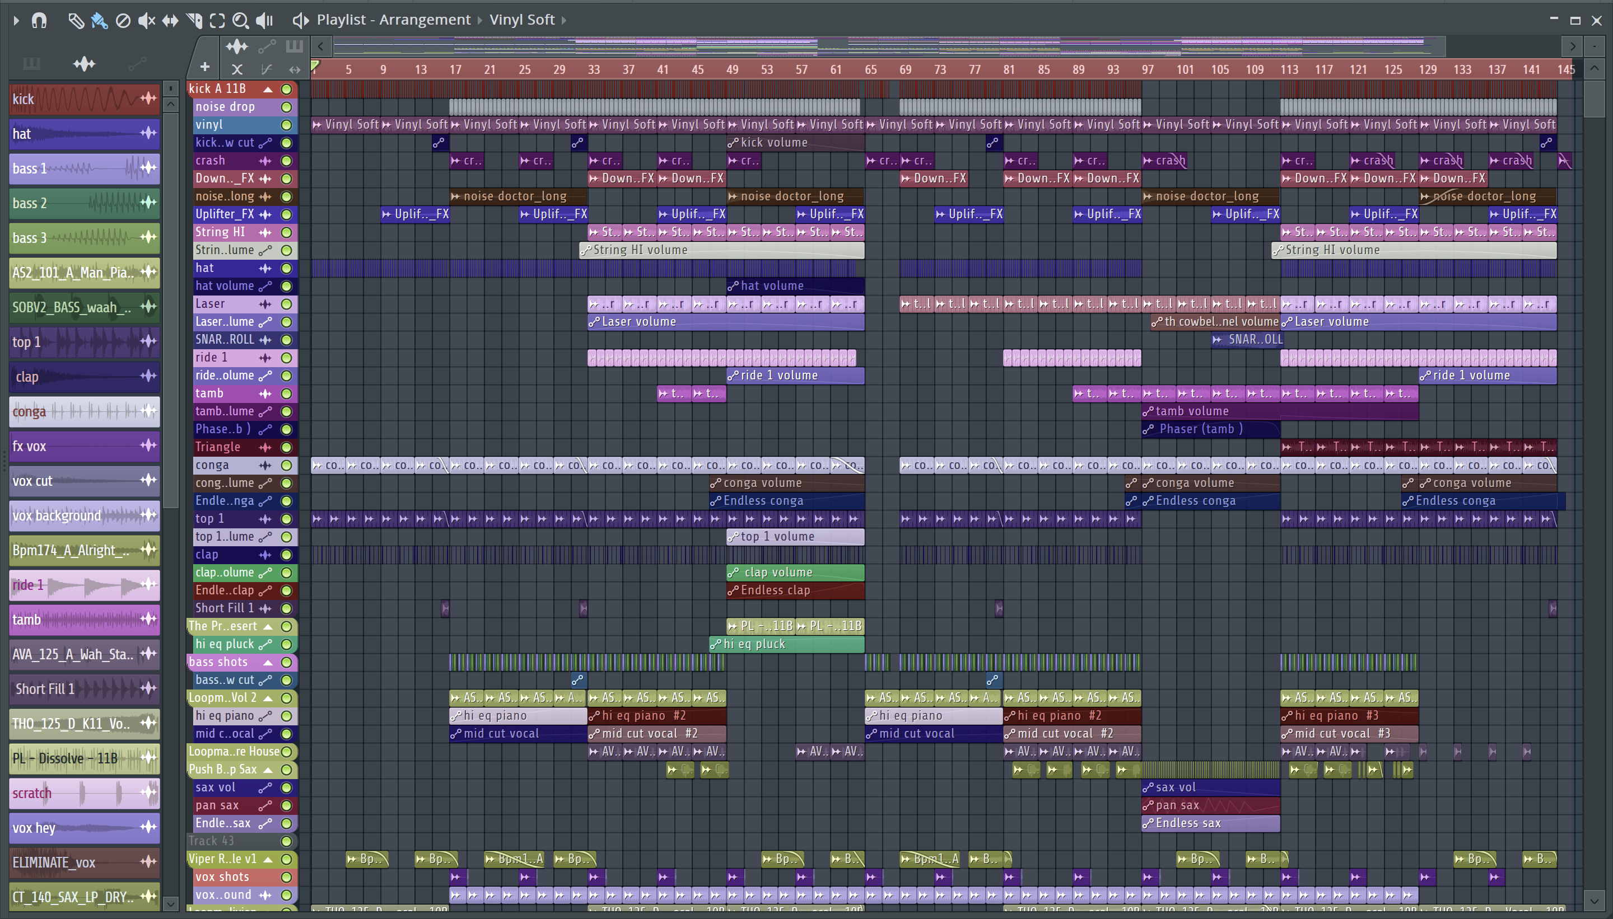Mute the conga track

286,466
